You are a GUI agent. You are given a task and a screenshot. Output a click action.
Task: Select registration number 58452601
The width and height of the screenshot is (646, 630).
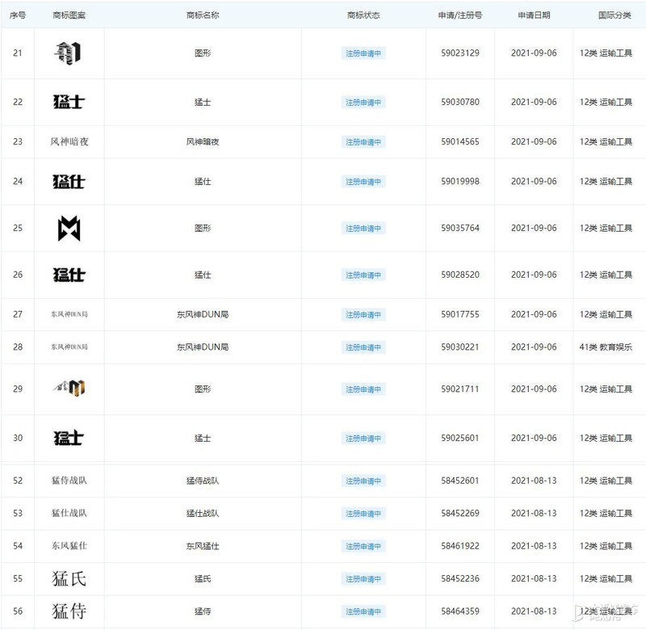pos(460,481)
